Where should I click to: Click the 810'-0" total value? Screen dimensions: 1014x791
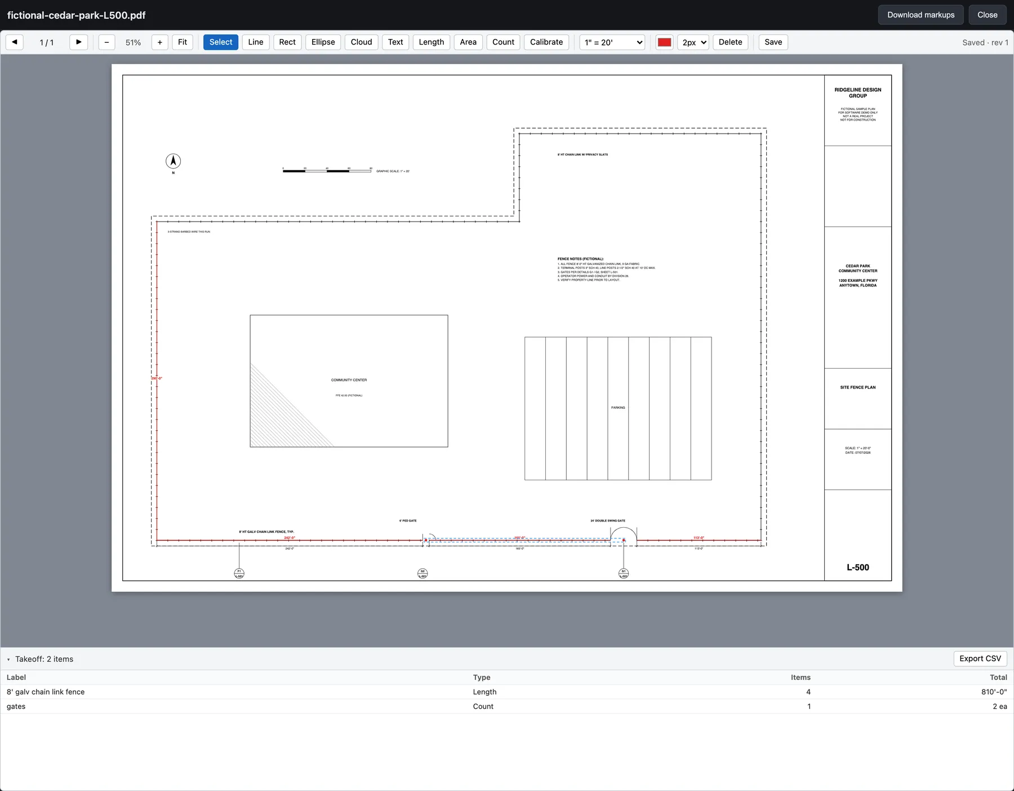(x=994, y=692)
